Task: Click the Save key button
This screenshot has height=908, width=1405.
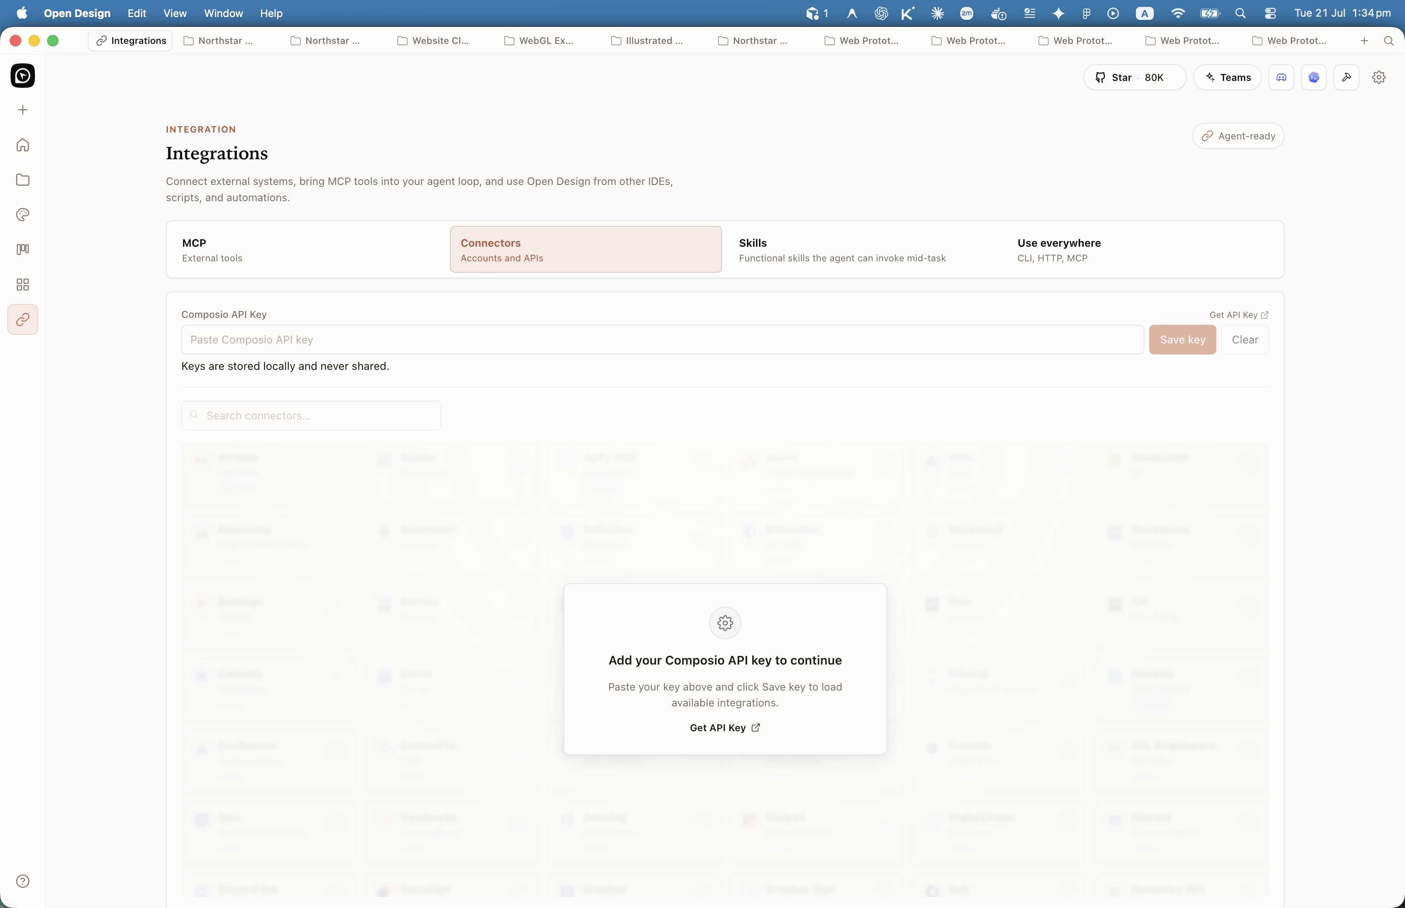Action: [x=1182, y=340]
